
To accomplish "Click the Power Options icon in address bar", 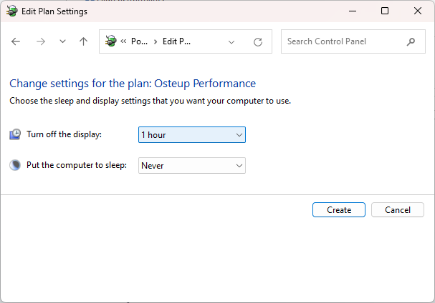I will pyautogui.click(x=111, y=41).
